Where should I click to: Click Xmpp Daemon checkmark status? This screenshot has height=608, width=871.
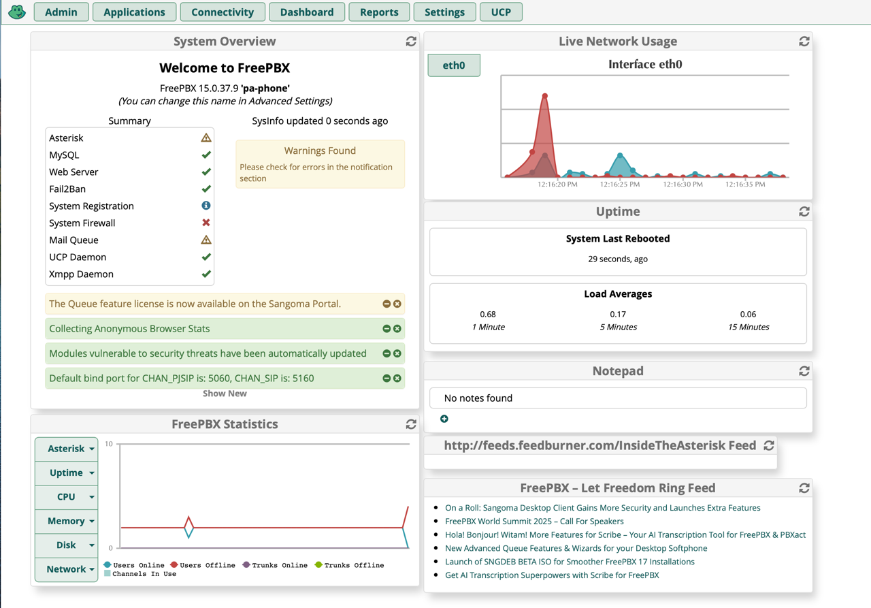206,274
